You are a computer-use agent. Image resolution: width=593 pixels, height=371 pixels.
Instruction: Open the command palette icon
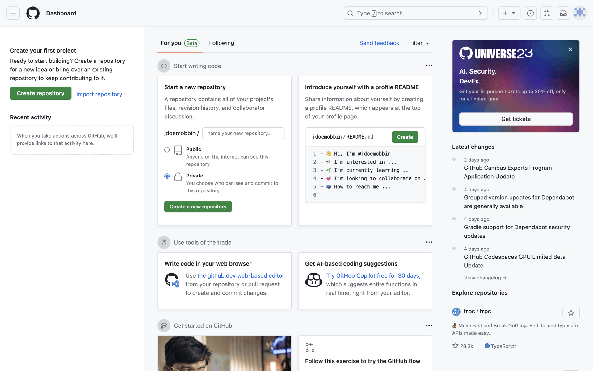pos(481,13)
